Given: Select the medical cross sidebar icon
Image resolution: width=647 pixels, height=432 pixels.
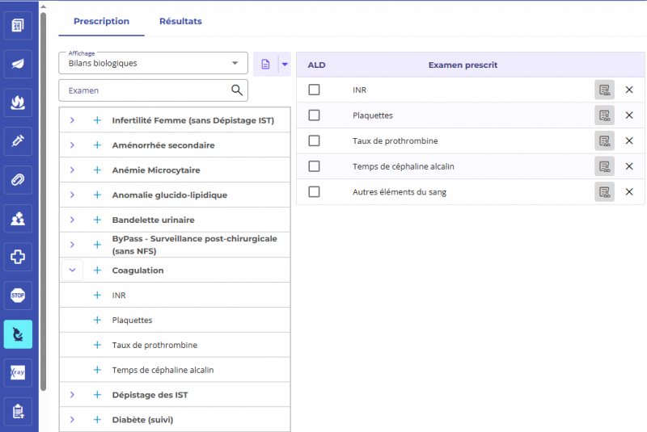Looking at the screenshot, I should point(18,257).
